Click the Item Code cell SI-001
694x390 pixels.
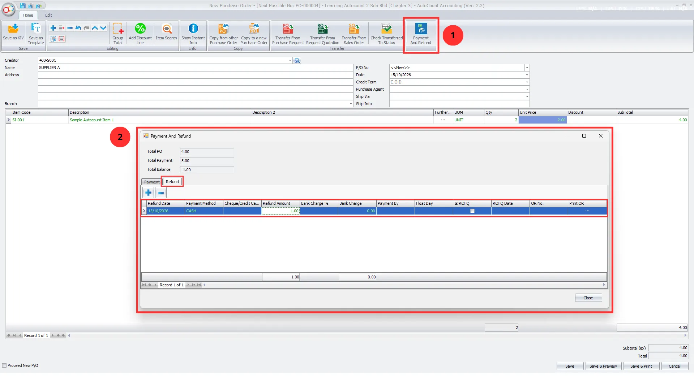click(x=39, y=120)
